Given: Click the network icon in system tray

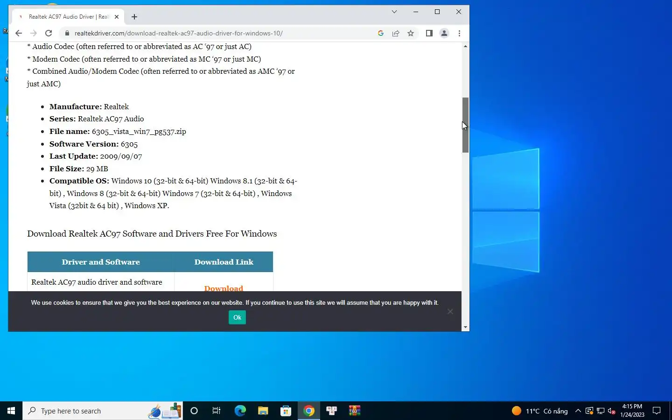Looking at the screenshot, I should (601, 411).
